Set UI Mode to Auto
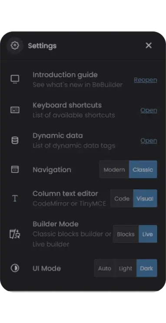Image resolution: width=166 pixels, height=323 pixels. click(x=105, y=268)
